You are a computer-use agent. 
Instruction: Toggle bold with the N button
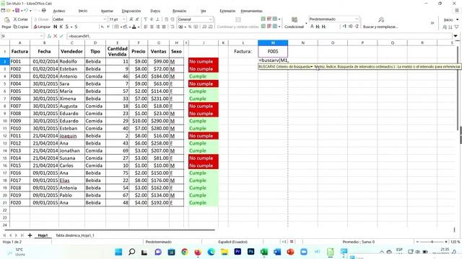pos(55,27)
